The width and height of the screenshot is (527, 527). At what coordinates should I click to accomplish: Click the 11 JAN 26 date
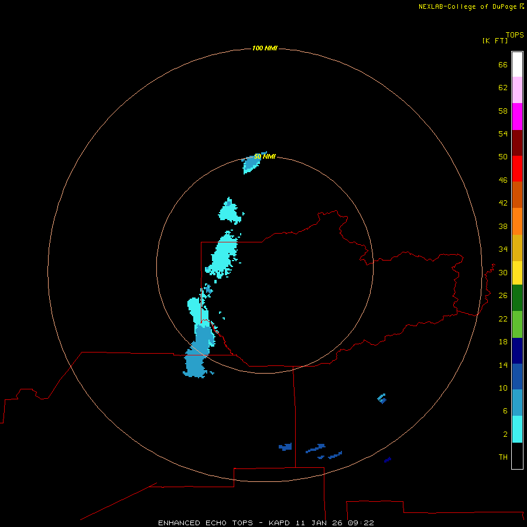pyautogui.click(x=320, y=523)
